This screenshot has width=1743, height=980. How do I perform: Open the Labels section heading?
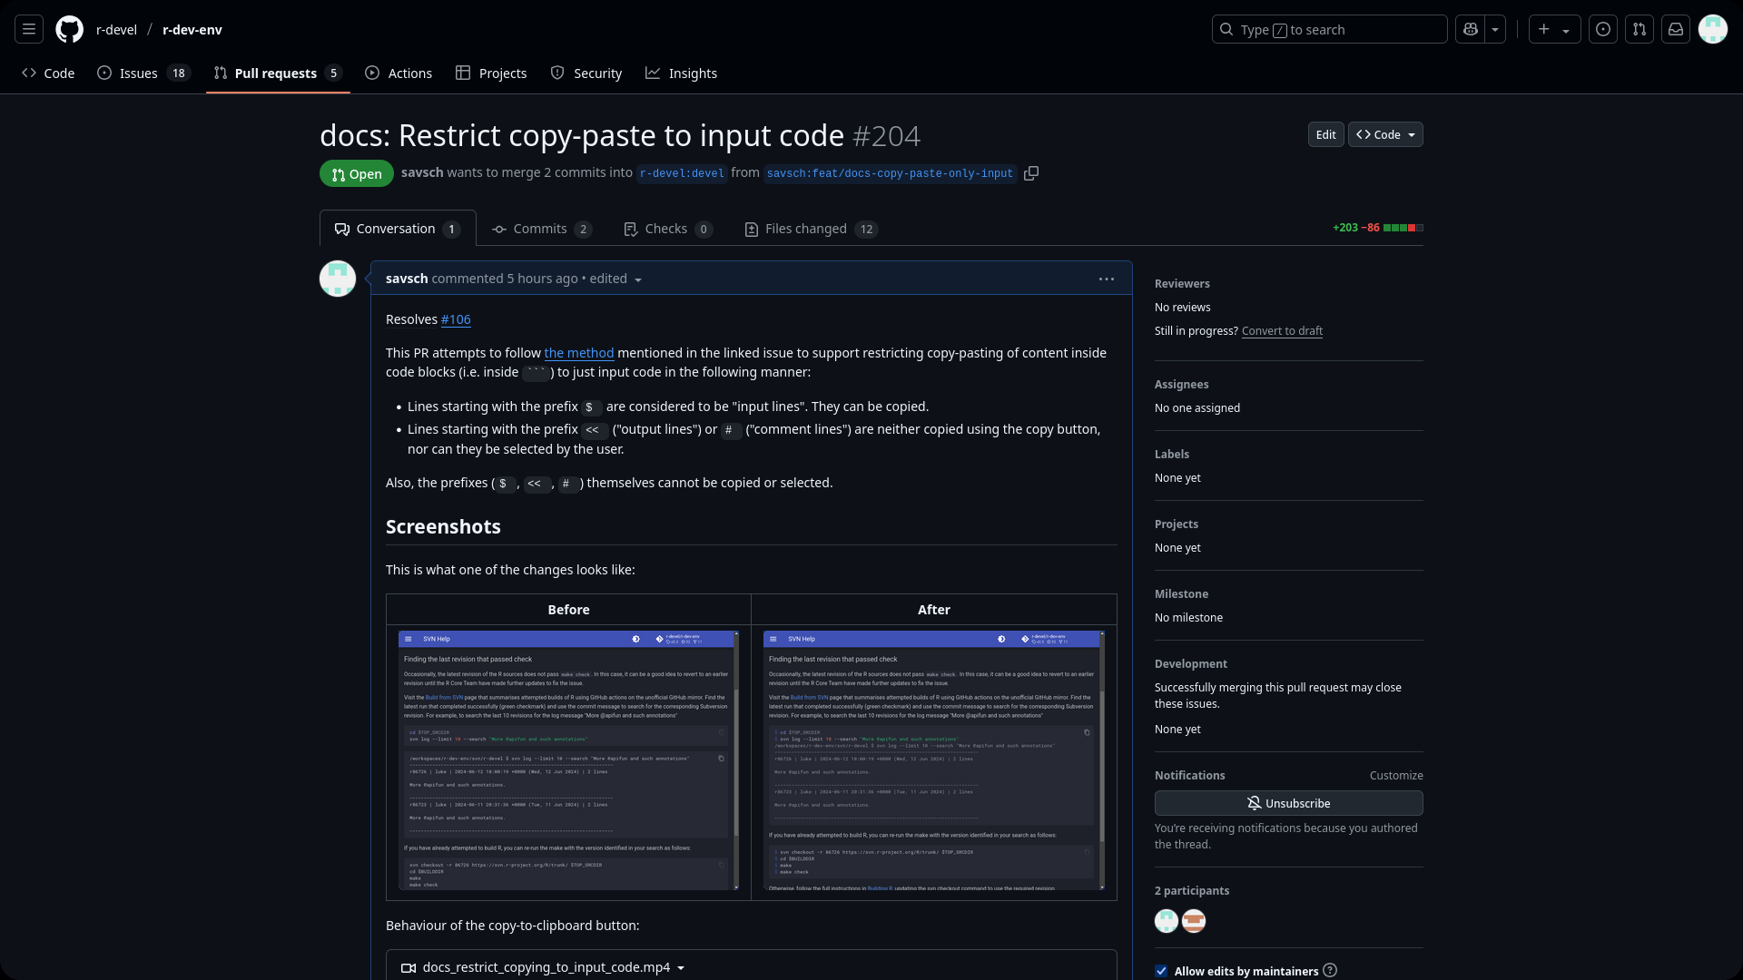tap(1172, 455)
